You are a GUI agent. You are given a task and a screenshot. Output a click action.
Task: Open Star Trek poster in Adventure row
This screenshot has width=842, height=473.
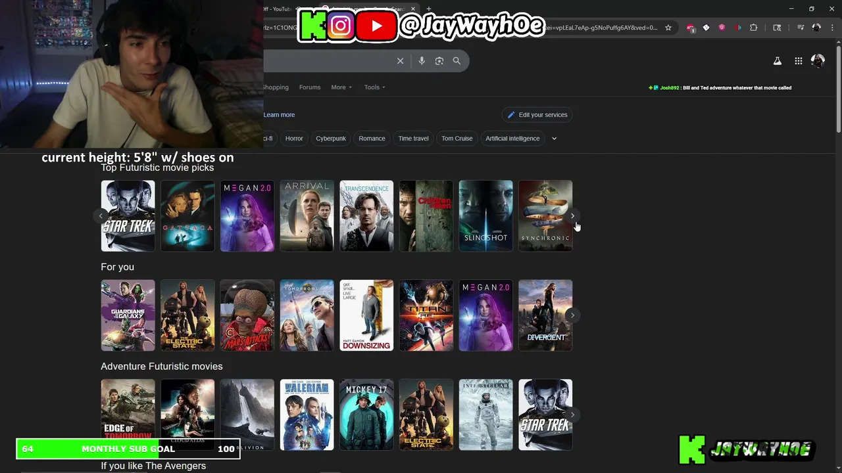[545, 415]
